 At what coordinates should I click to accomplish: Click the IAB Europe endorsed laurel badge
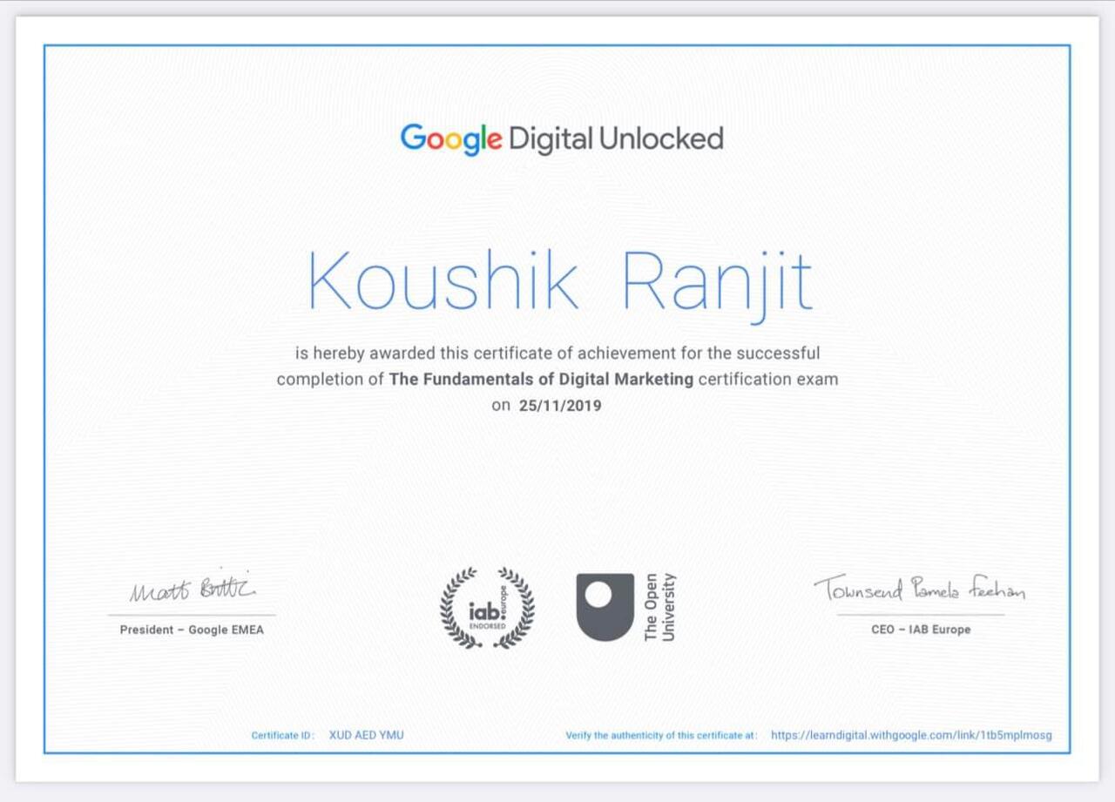click(x=488, y=608)
